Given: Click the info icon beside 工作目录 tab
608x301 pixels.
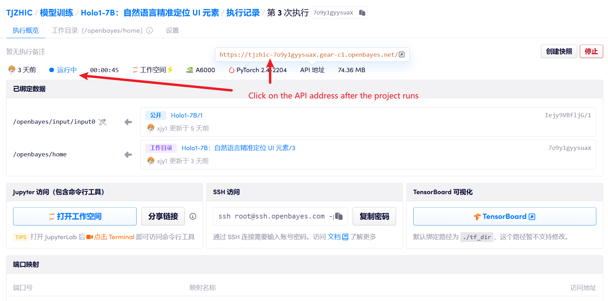Looking at the screenshot, I should (149, 31).
